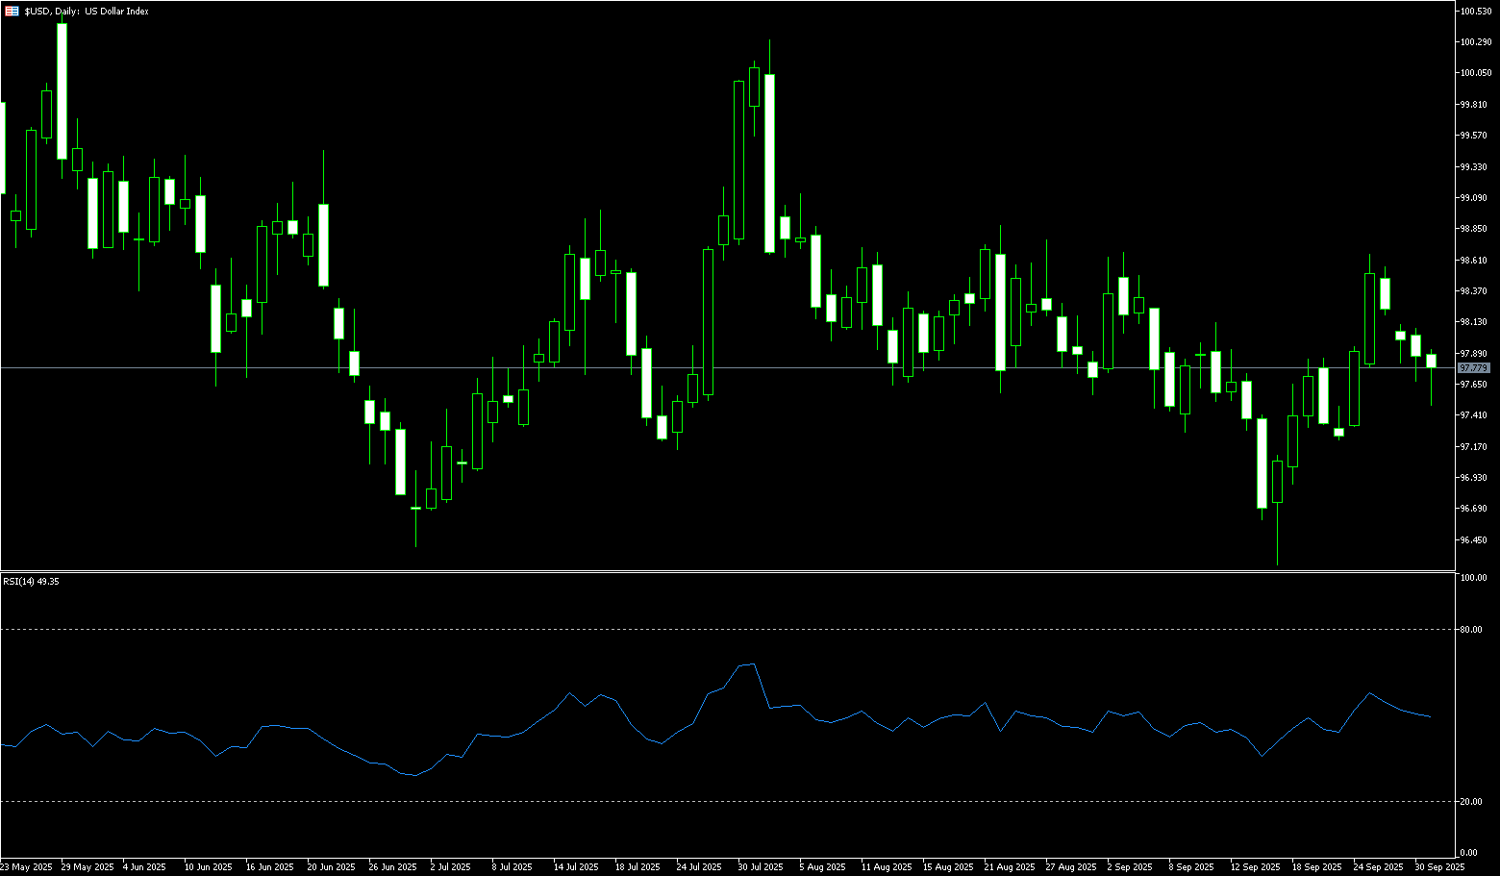Image resolution: width=1500 pixels, height=876 pixels.
Task: Click the 99.090 price axis label
Action: [x=1474, y=198]
